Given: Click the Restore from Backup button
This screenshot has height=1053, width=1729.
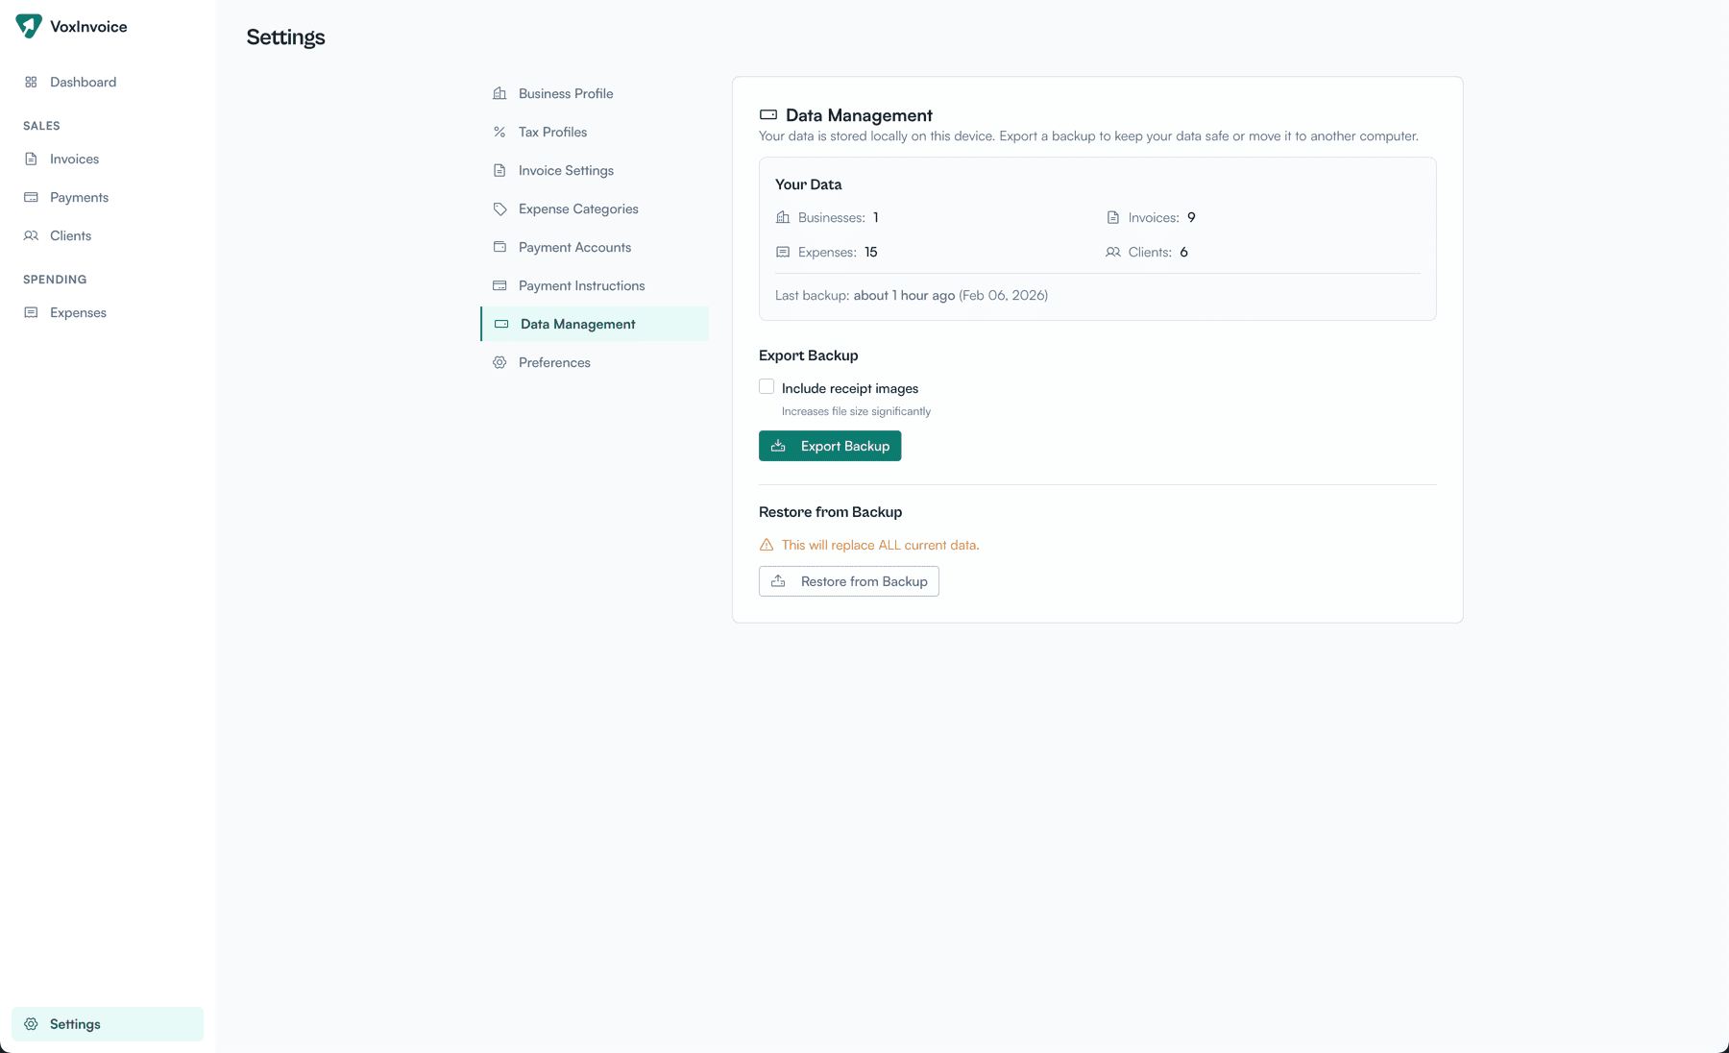Looking at the screenshot, I should coord(848,581).
